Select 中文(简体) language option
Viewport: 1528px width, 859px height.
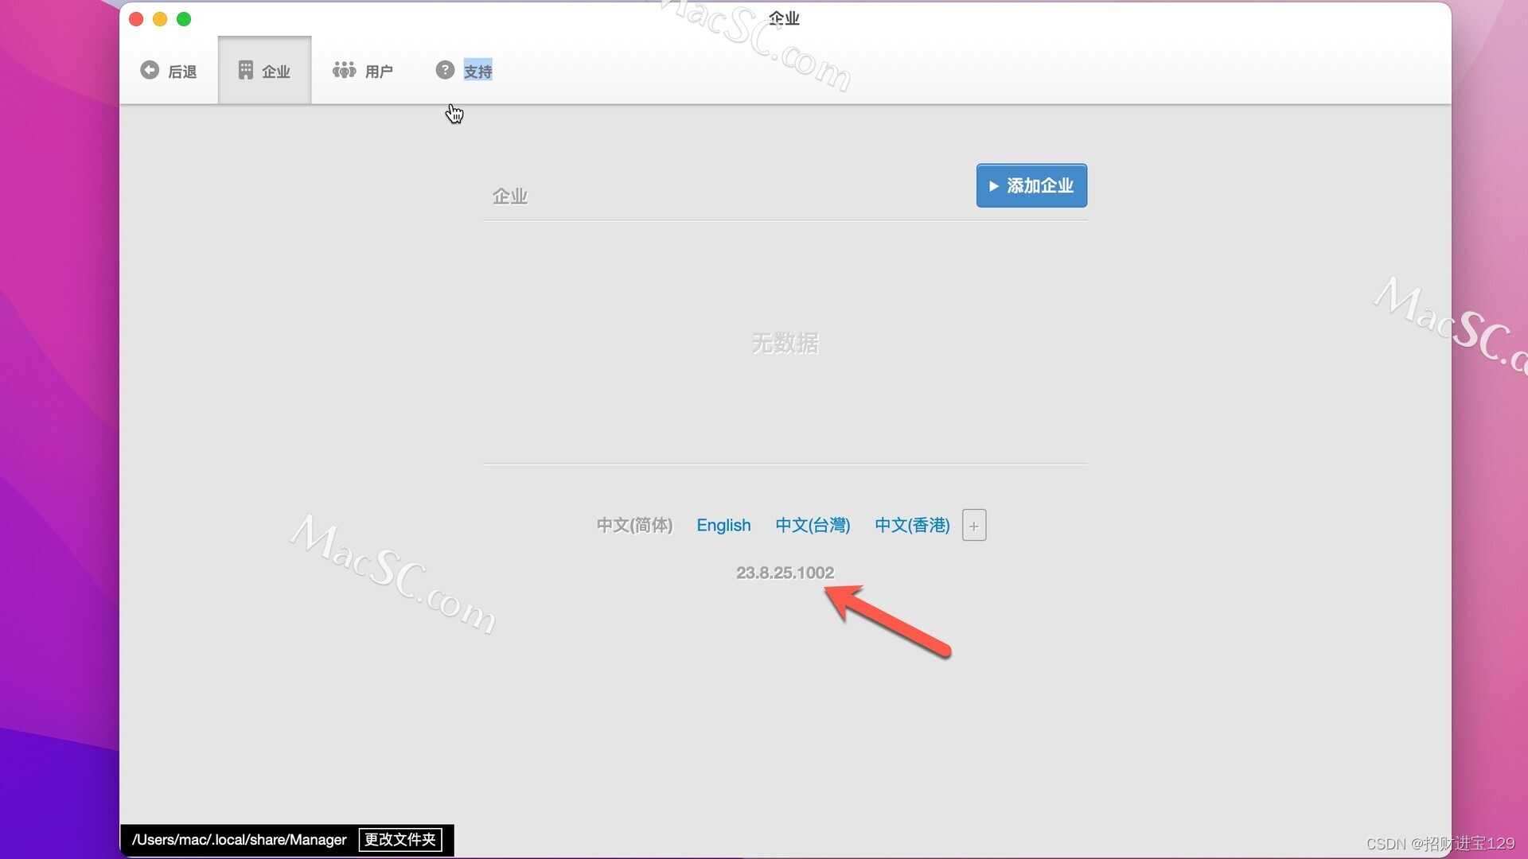(x=634, y=525)
